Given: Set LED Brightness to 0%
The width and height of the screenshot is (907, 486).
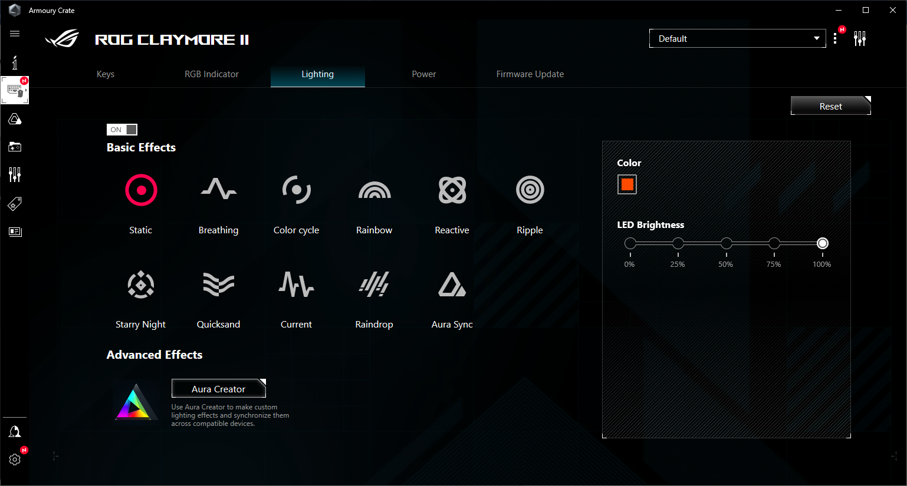Looking at the screenshot, I should point(630,243).
